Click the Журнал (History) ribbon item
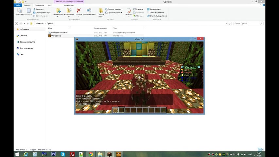This screenshot has height=157, width=279. [x=138, y=16]
